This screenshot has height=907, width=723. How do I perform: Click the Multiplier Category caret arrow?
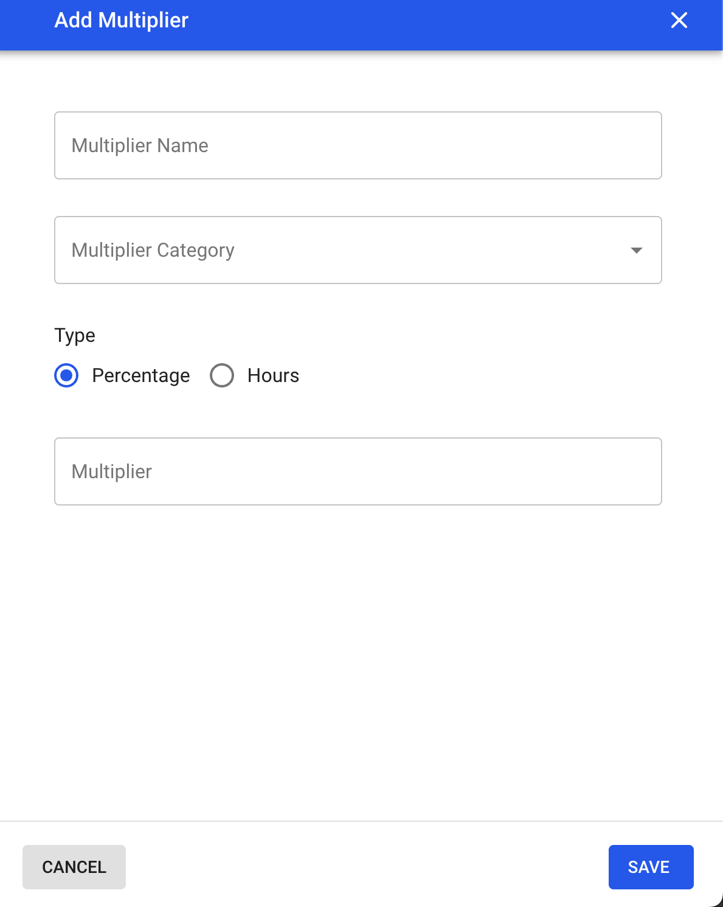point(636,251)
